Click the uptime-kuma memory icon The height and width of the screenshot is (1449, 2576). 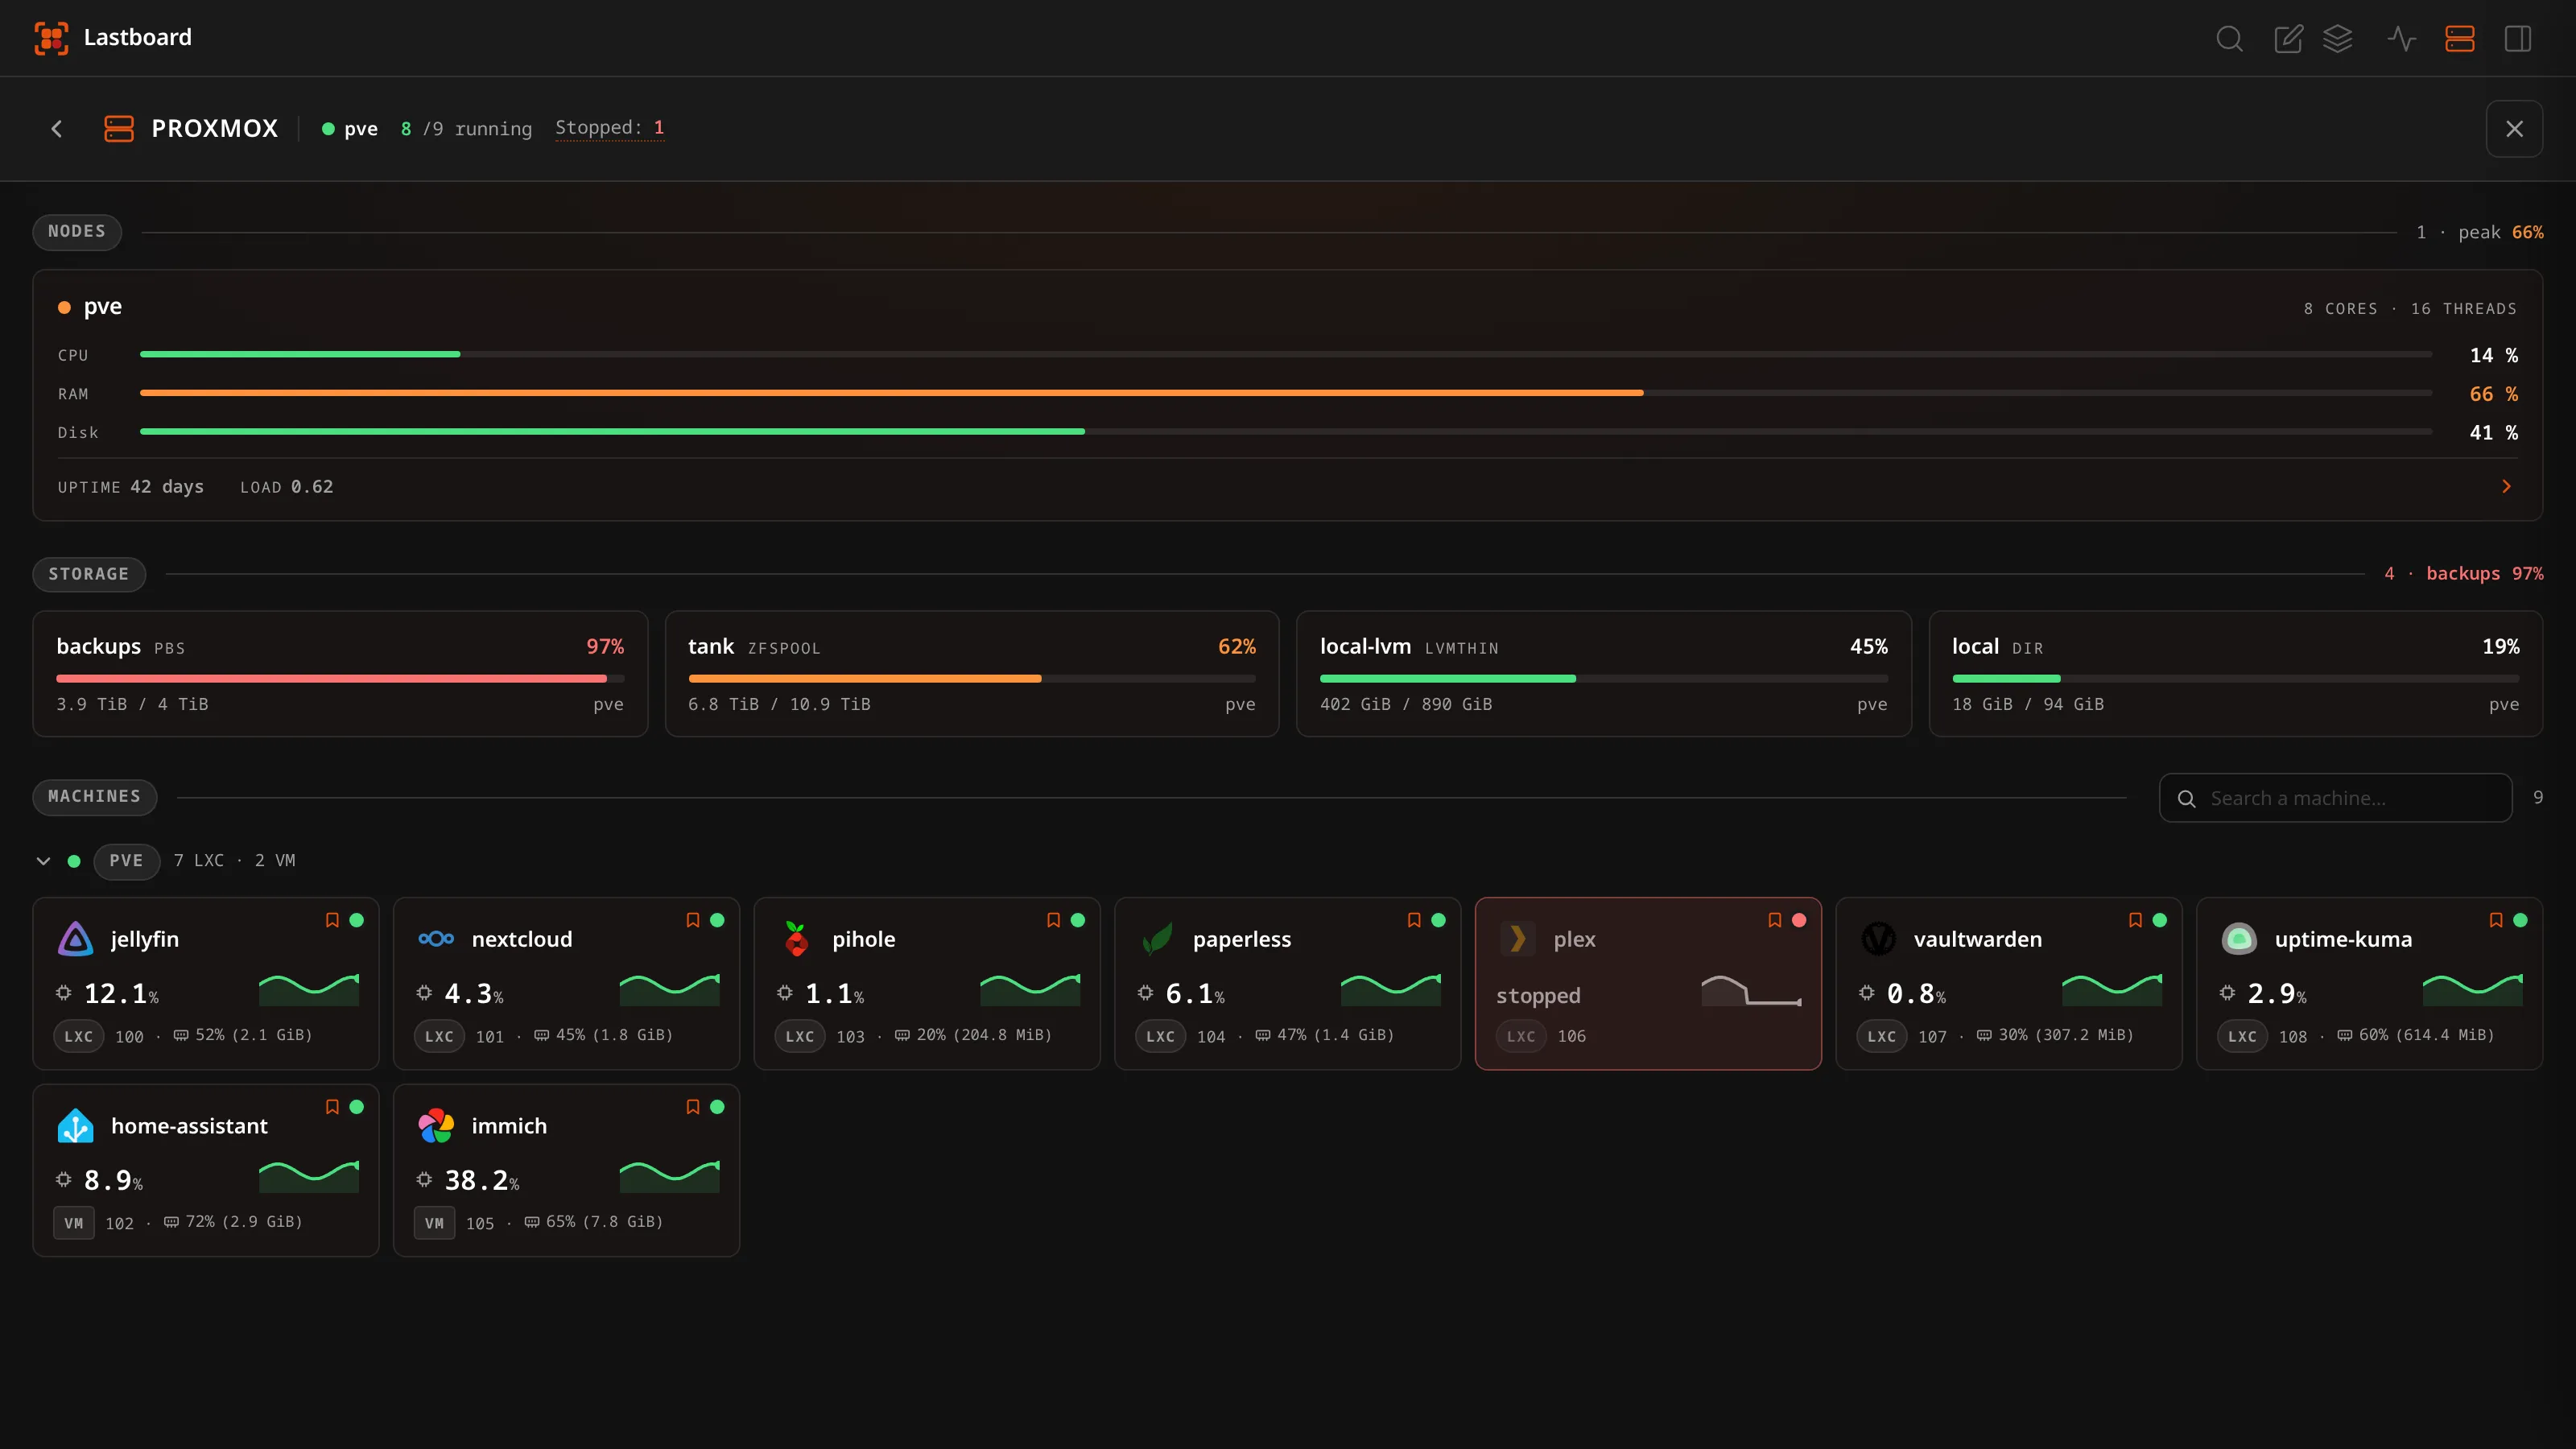2345,1035
